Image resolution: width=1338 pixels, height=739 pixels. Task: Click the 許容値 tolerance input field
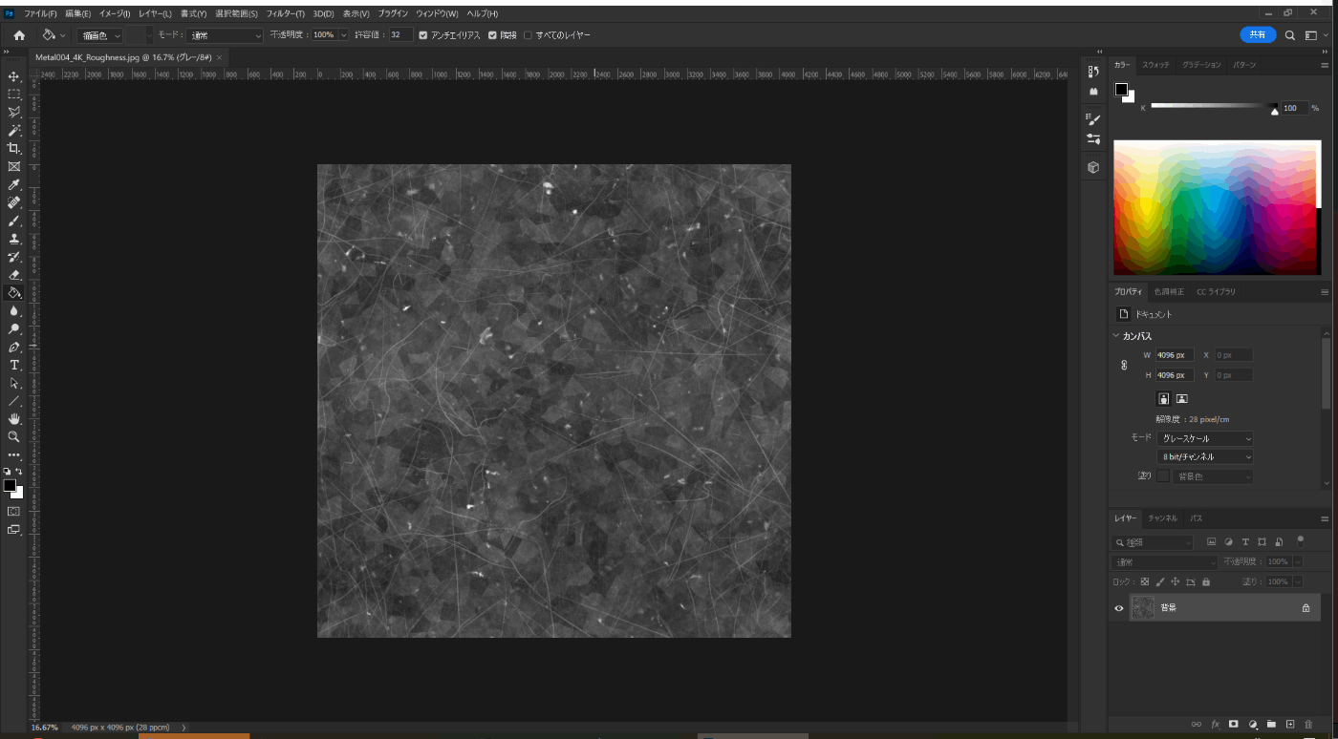[x=400, y=35]
